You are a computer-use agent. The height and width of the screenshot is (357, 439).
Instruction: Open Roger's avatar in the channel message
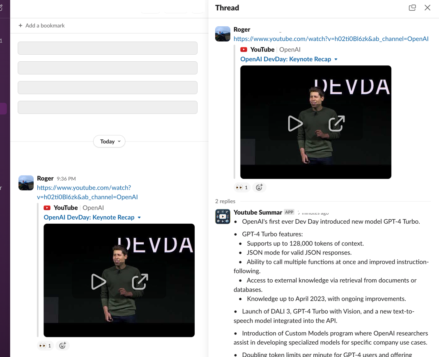point(26,183)
